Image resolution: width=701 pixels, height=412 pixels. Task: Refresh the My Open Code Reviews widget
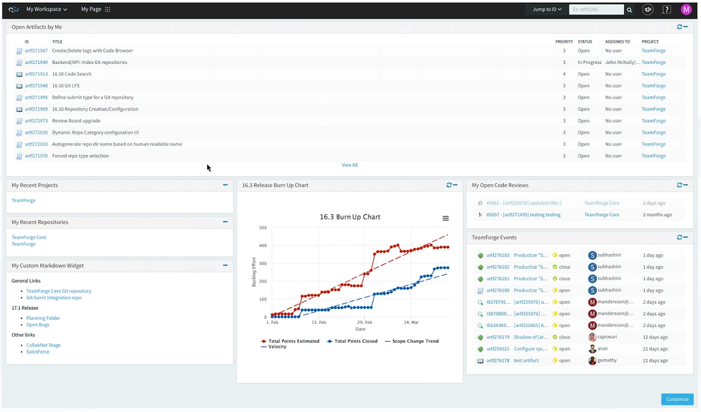click(679, 185)
